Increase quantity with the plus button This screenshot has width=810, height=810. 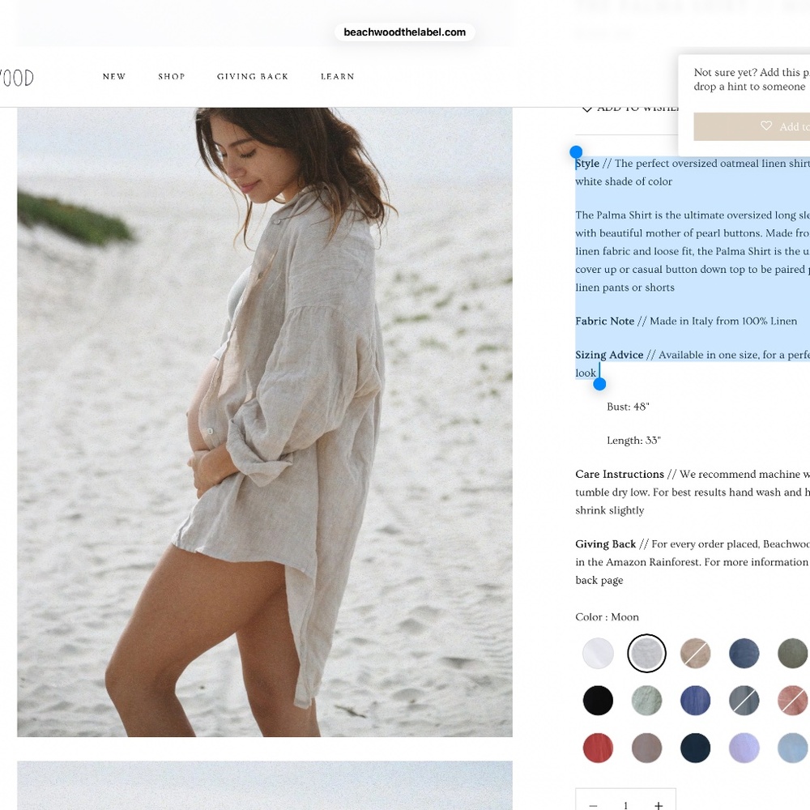coord(658,805)
